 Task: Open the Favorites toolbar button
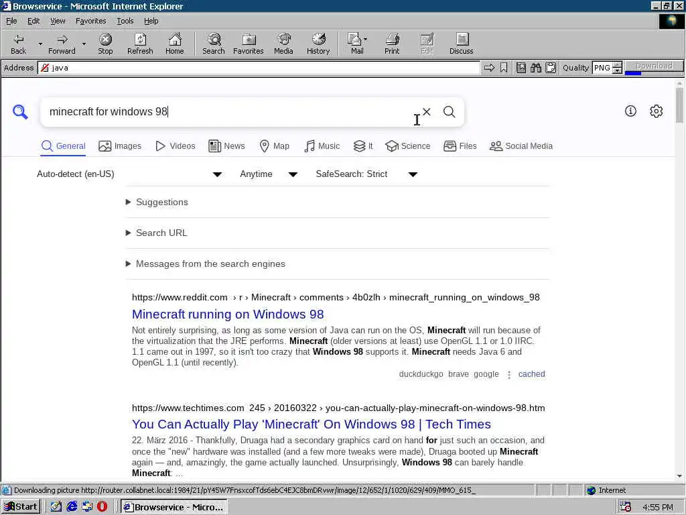coord(249,44)
